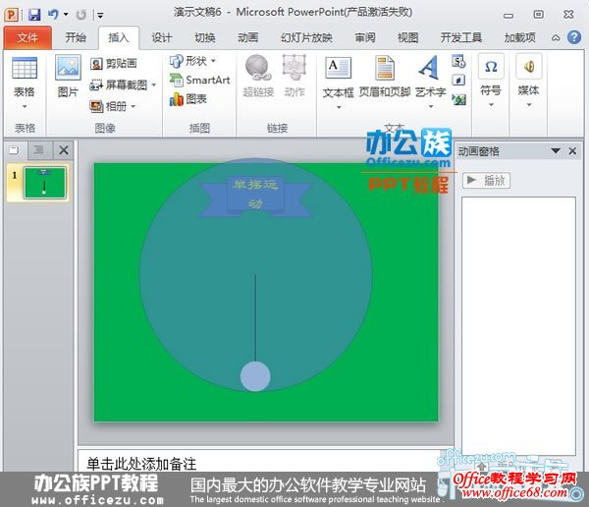Open the 剪贴画 clip art tool
The width and height of the screenshot is (589, 507).
click(114, 63)
